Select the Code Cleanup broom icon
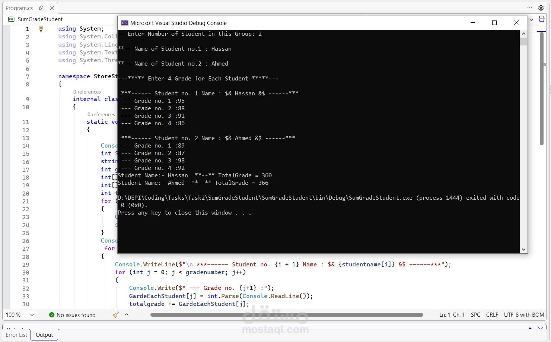551x342 pixels. [115, 315]
